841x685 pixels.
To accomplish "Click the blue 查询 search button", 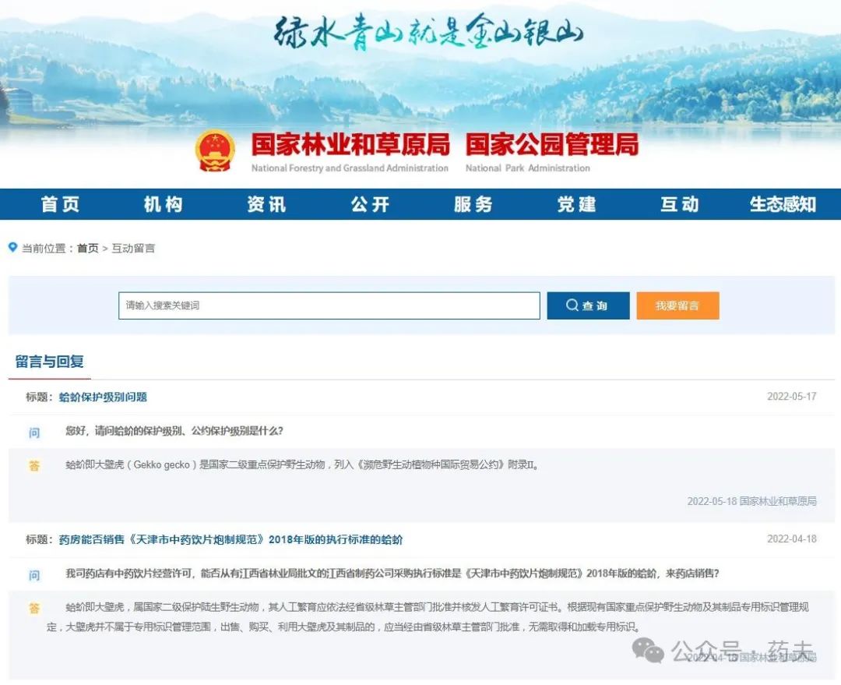I will point(588,305).
